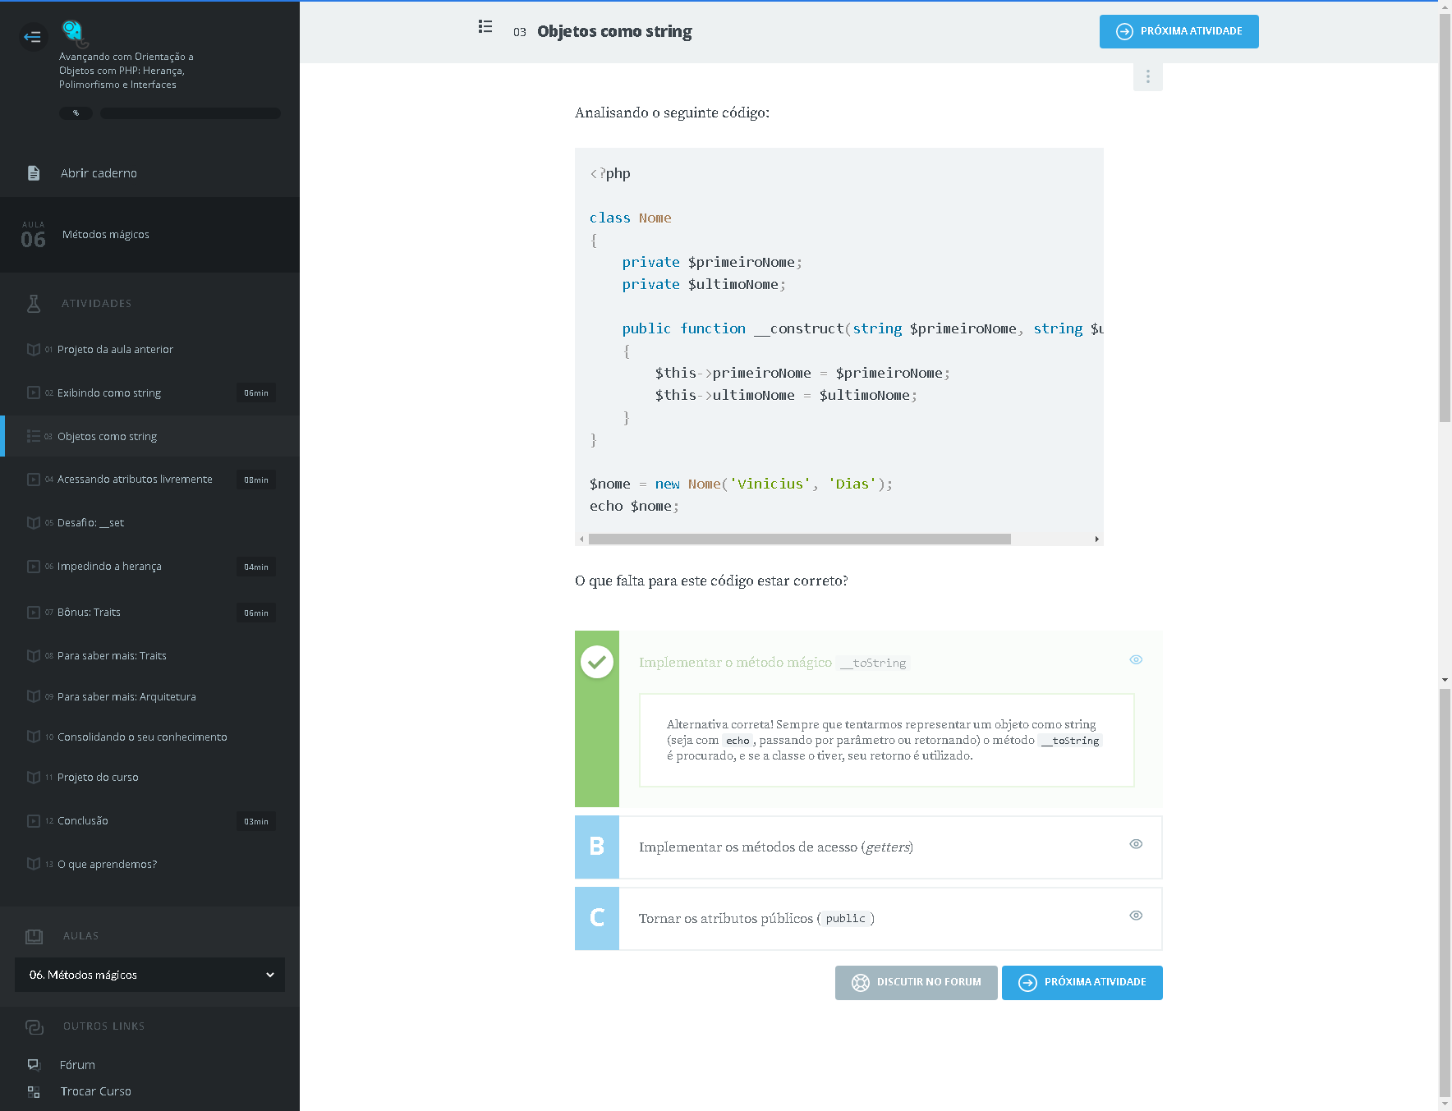1452x1111 pixels.
Task: Click the three-dot options icon
Action: click(x=1147, y=76)
